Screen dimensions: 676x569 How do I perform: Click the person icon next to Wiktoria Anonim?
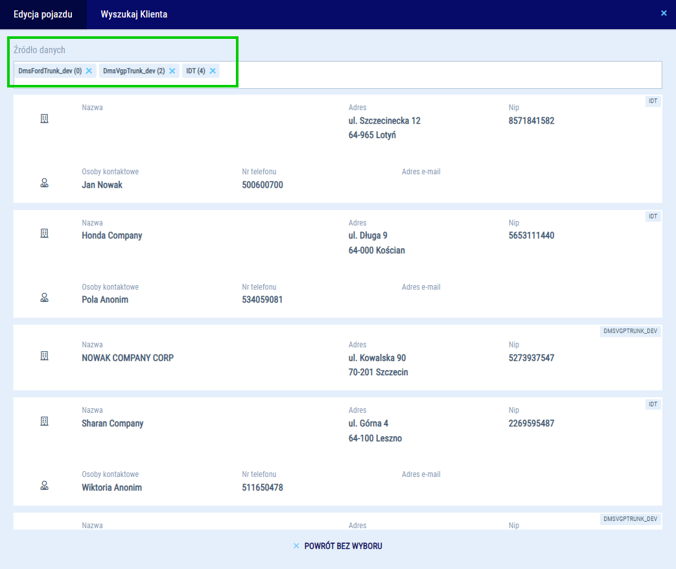tap(45, 485)
